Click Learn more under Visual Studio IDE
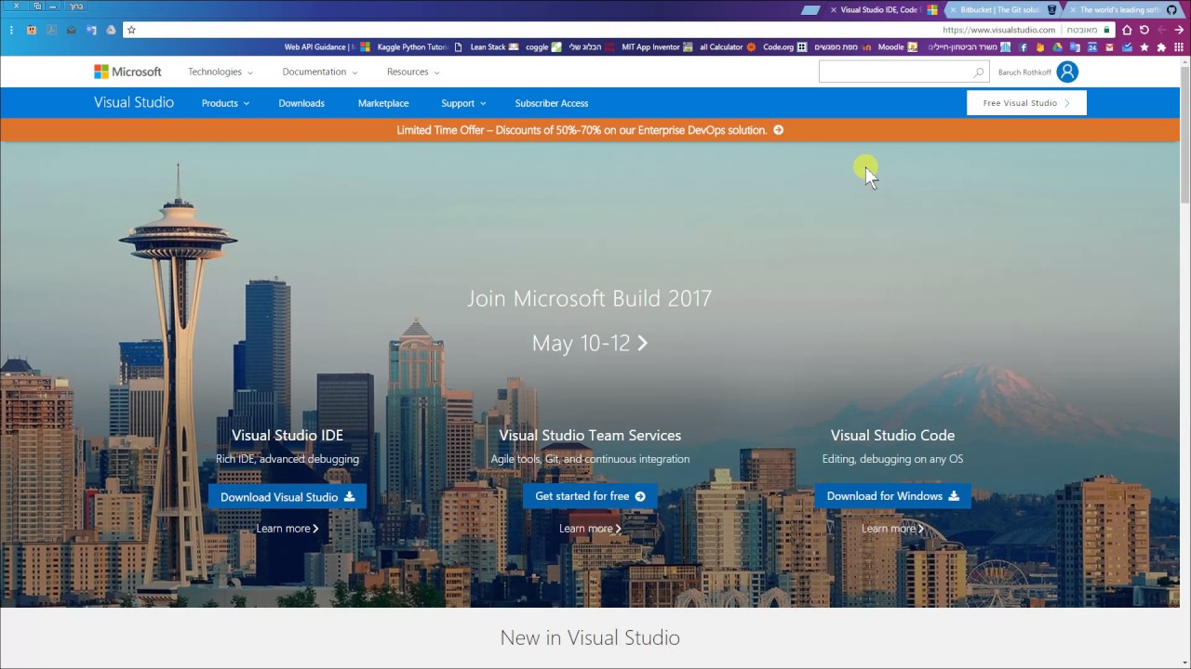 288,529
